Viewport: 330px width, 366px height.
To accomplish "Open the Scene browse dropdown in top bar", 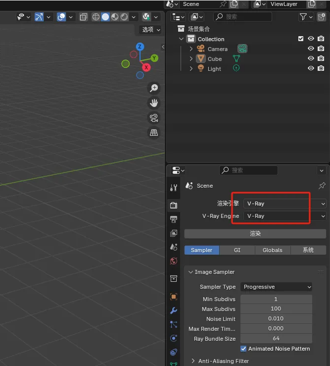I will (172, 4).
